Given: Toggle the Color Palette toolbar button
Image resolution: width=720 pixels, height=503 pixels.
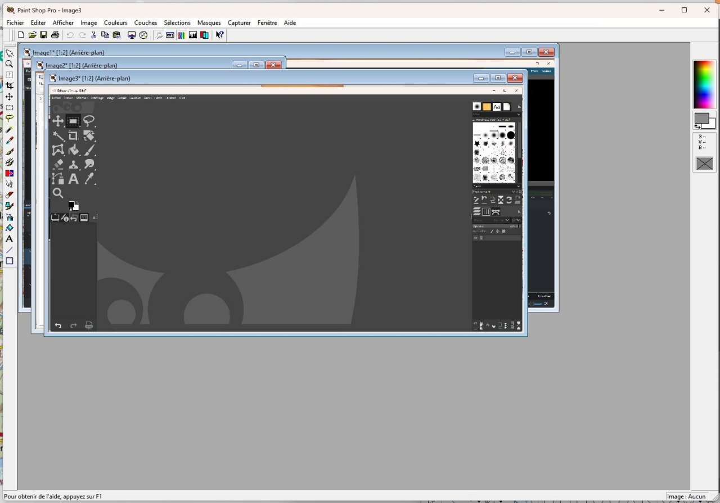Looking at the screenshot, I should pyautogui.click(x=182, y=35).
